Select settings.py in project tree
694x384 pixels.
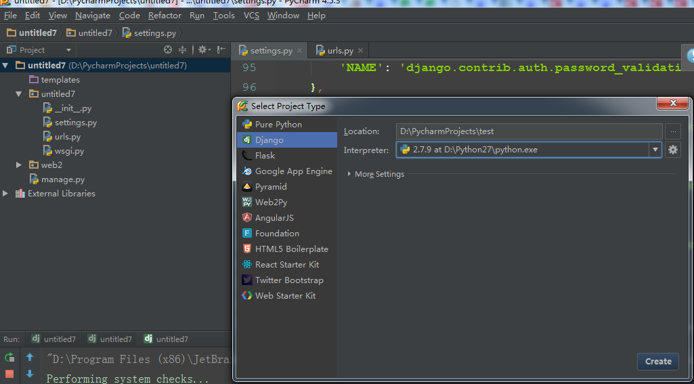(70, 122)
